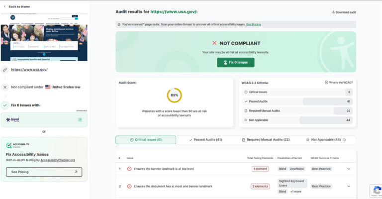
Task: Click the WCAG Success Criteria column header
Action: tap(324, 158)
